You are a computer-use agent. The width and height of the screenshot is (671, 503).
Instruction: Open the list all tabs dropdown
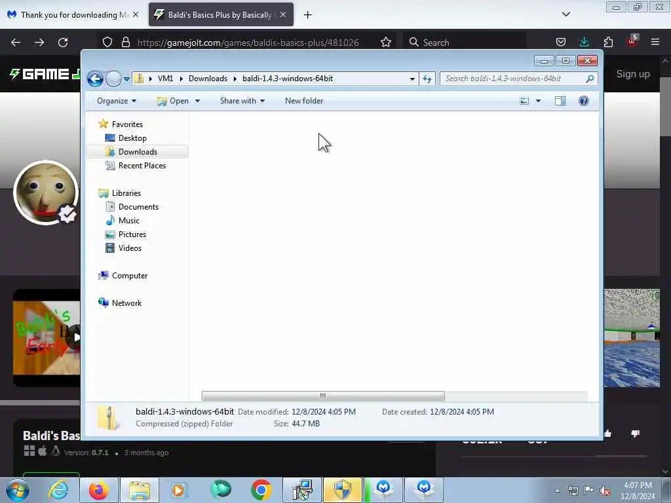tap(566, 14)
